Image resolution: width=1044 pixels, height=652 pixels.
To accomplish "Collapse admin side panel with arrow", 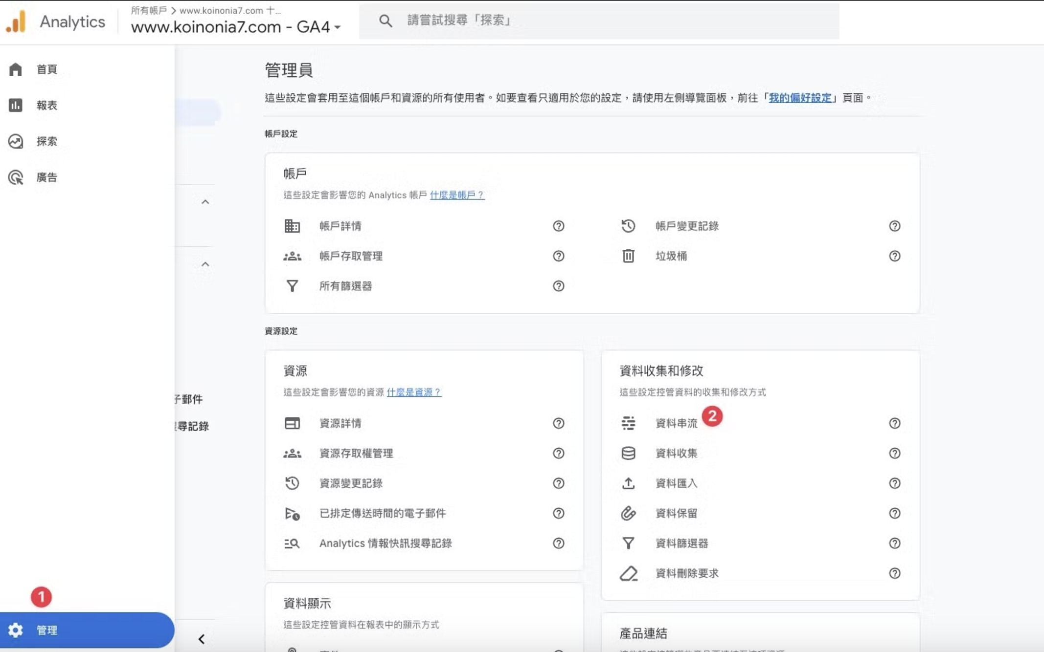I will click(202, 639).
